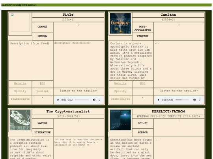
Task: Open the Website link in Camlann card
Action: 120,83
